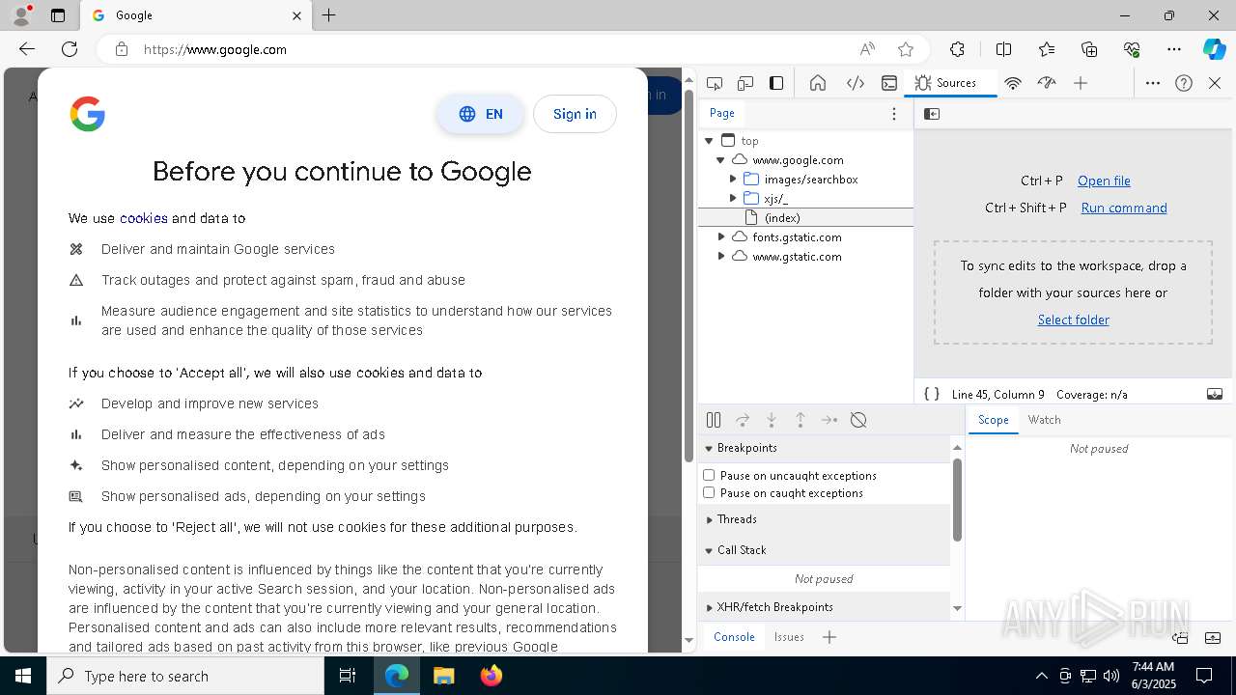
Task: Add quick view tool plus beside Issues
Action: (x=829, y=637)
